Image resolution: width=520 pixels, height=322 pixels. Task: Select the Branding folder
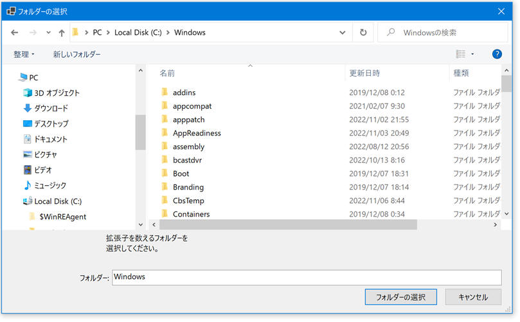click(x=188, y=188)
